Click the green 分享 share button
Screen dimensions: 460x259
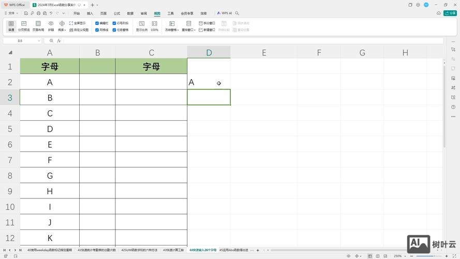point(450,13)
